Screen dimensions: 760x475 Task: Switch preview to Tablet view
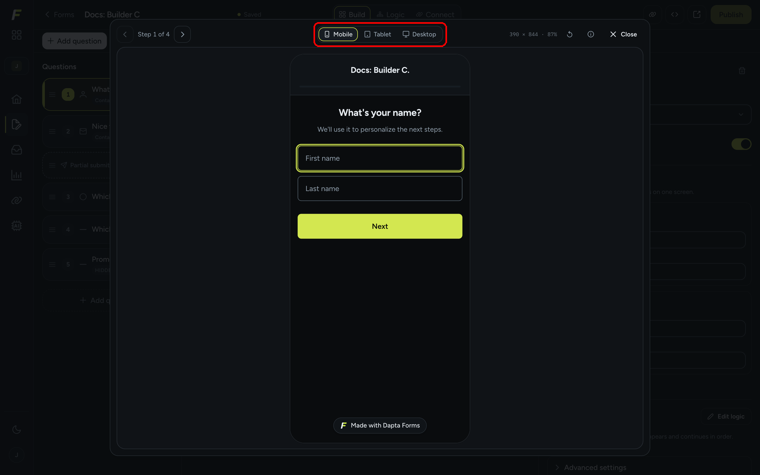[x=377, y=34]
